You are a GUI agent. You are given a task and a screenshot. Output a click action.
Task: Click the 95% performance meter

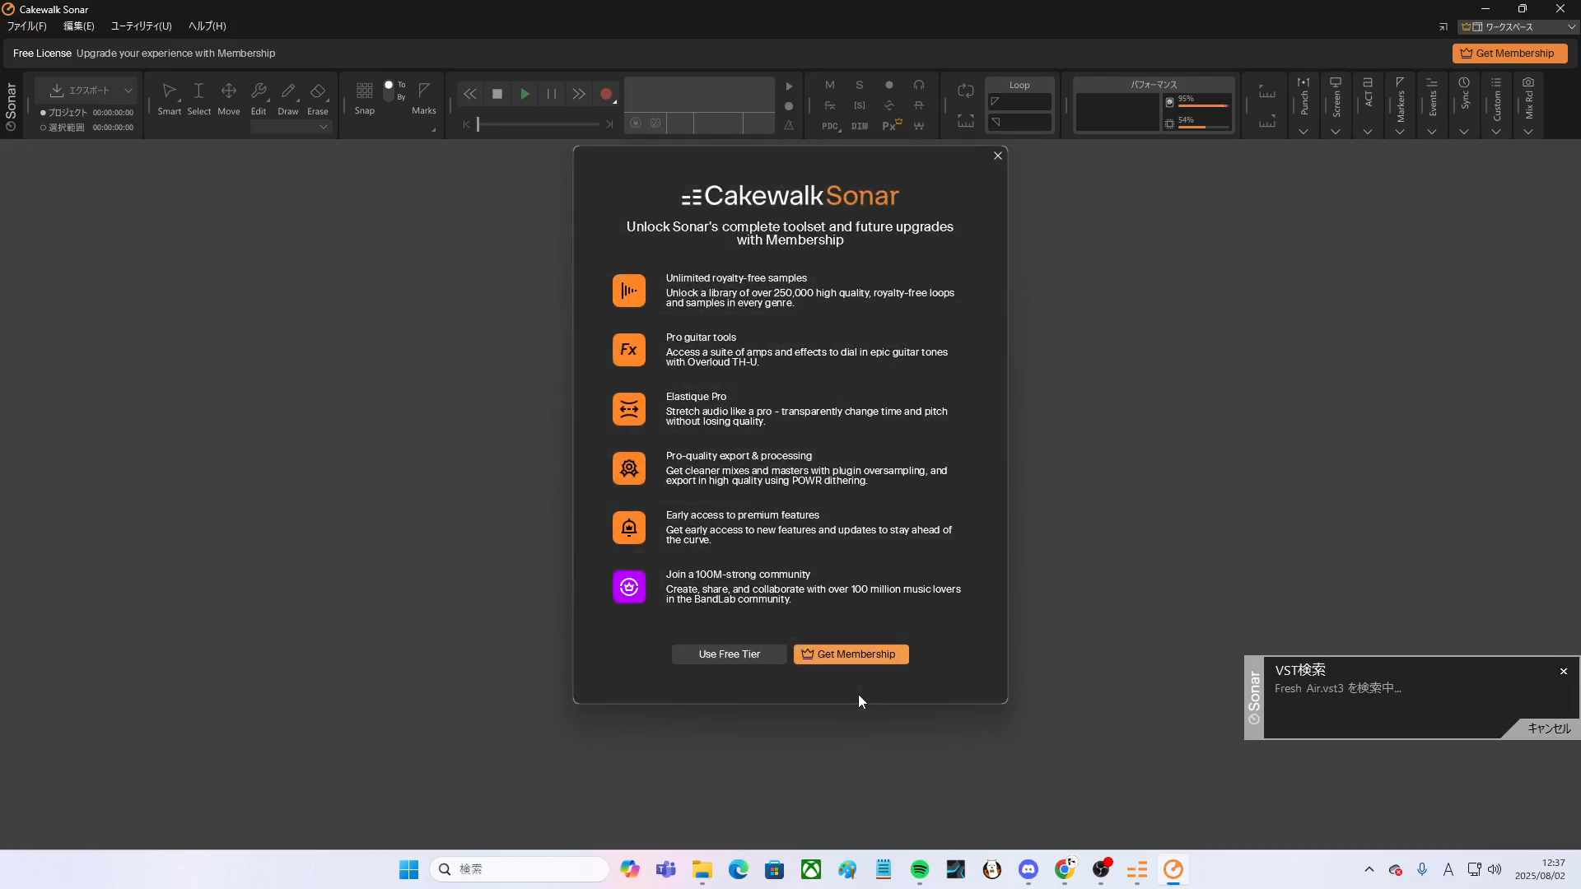pos(1198,101)
